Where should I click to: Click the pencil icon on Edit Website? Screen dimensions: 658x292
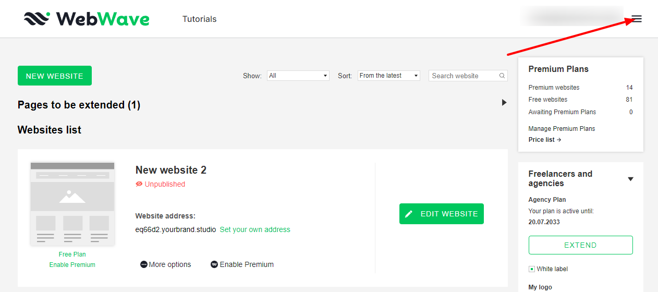point(409,214)
